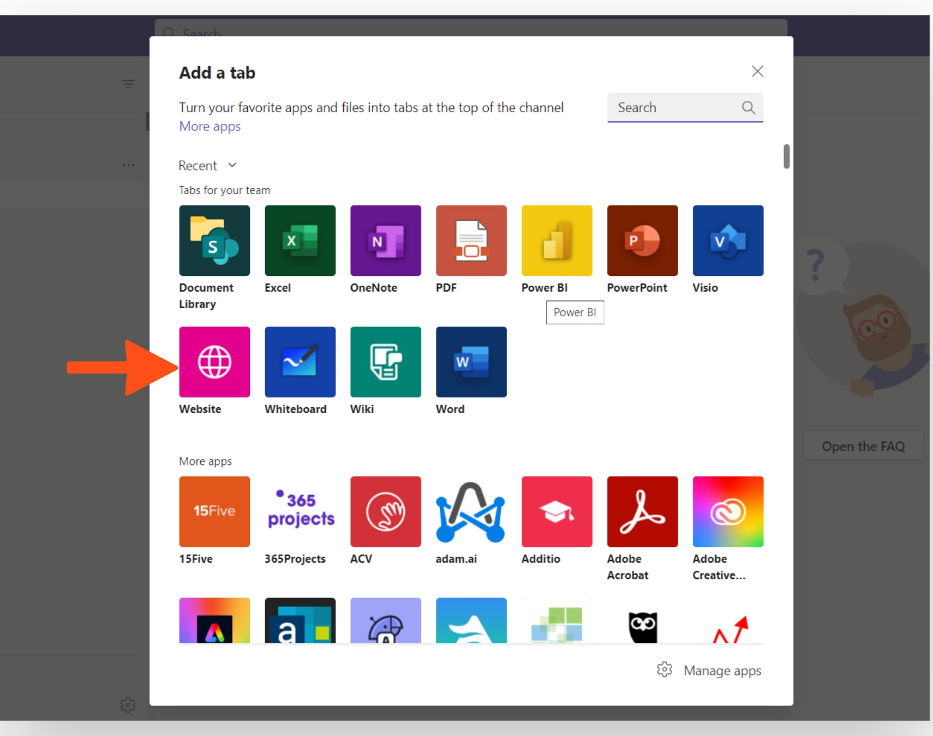Viewport: 933px width, 736px height.
Task: Click the Open the FAQ button
Action: point(863,446)
